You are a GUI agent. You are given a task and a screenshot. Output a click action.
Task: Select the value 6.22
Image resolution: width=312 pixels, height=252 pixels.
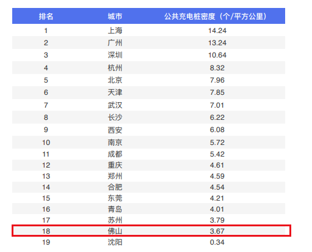point(217,117)
